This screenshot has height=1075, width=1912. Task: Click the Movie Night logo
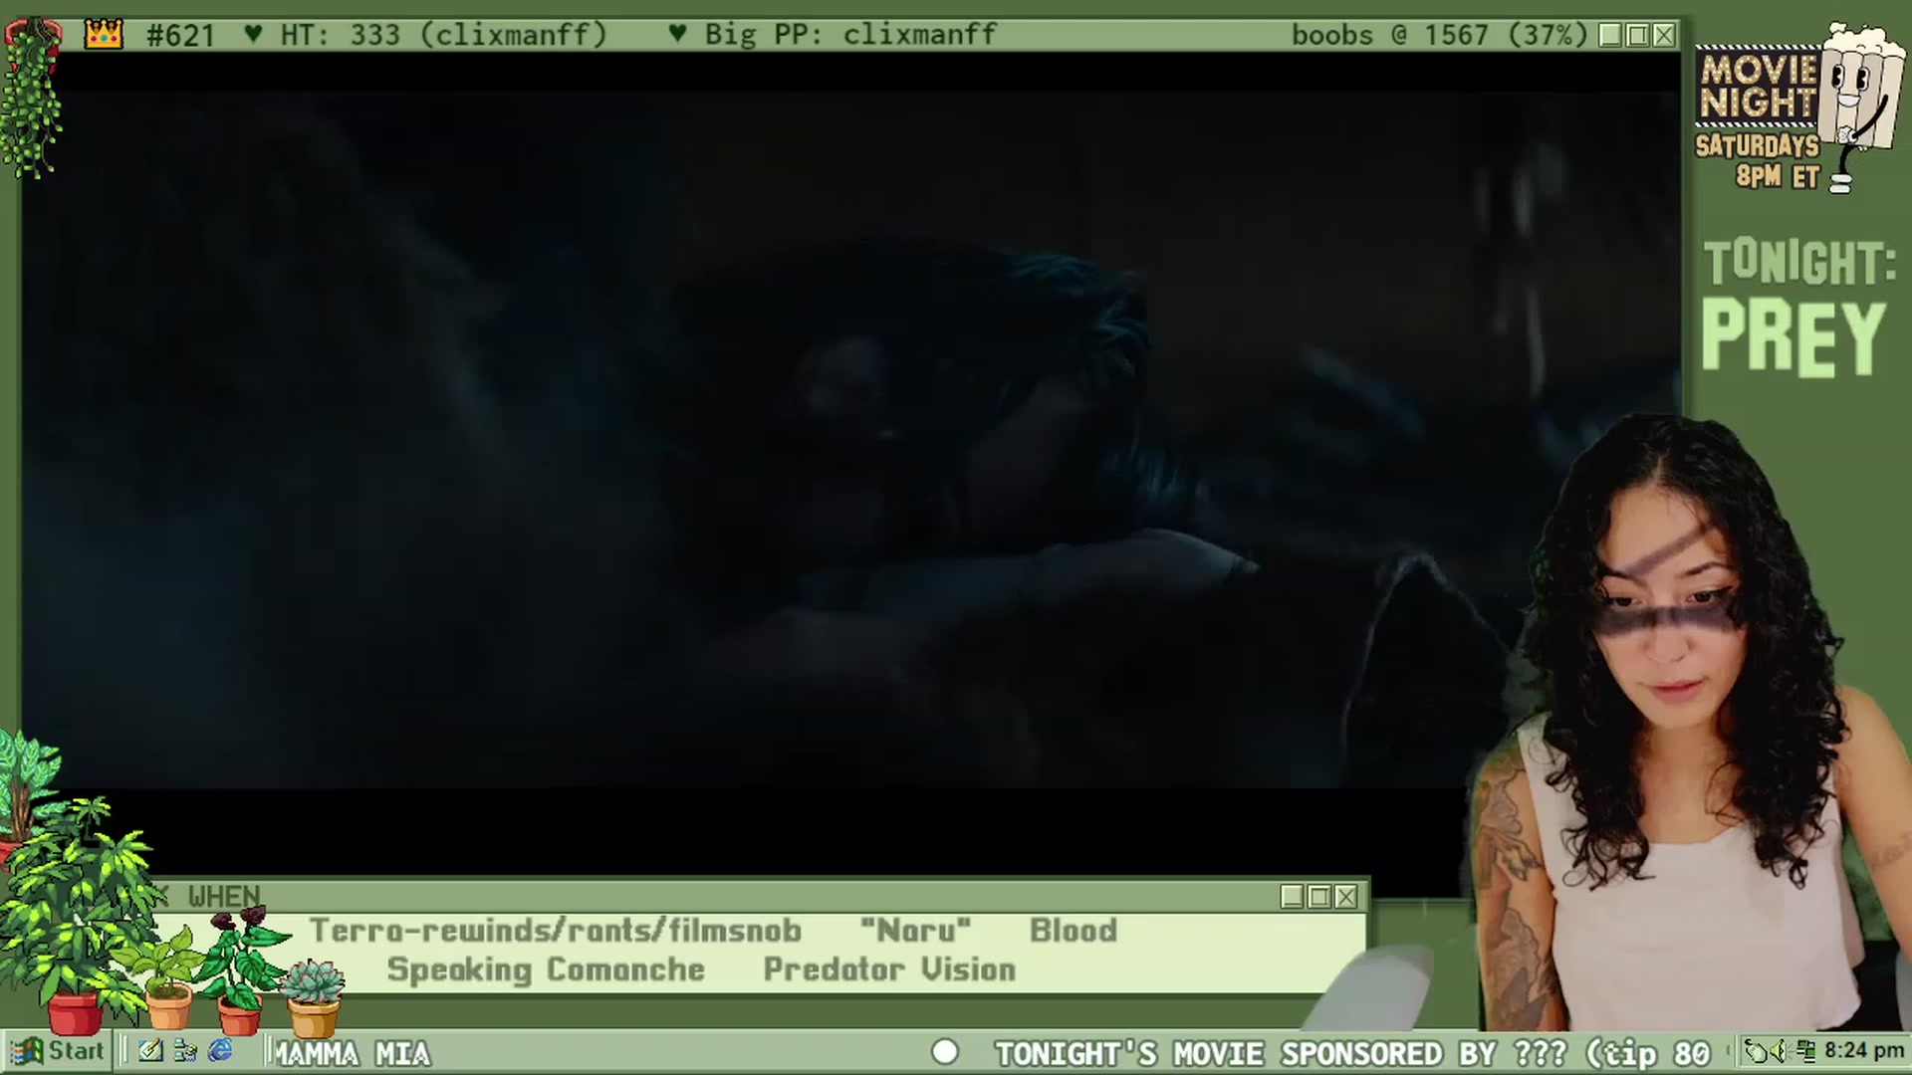pyautogui.click(x=1759, y=87)
